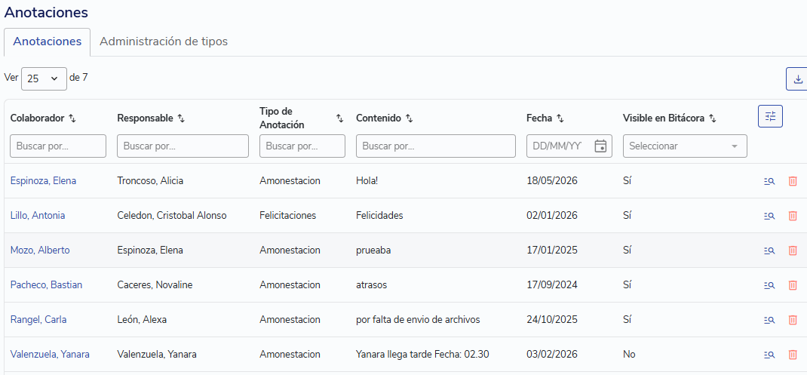Delete the Pacheco, Bastian annotation

click(x=793, y=285)
